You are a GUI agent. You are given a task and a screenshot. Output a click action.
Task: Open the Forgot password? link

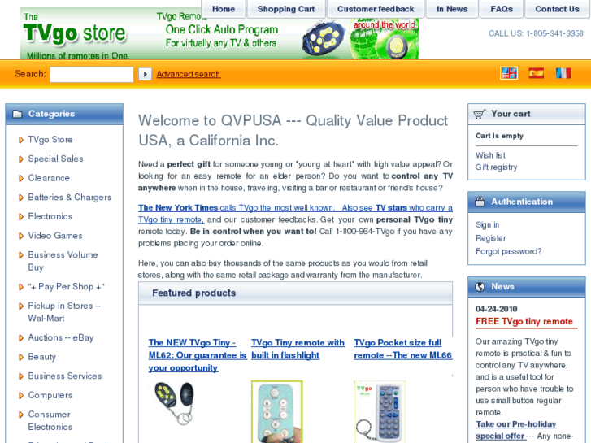pyautogui.click(x=508, y=251)
